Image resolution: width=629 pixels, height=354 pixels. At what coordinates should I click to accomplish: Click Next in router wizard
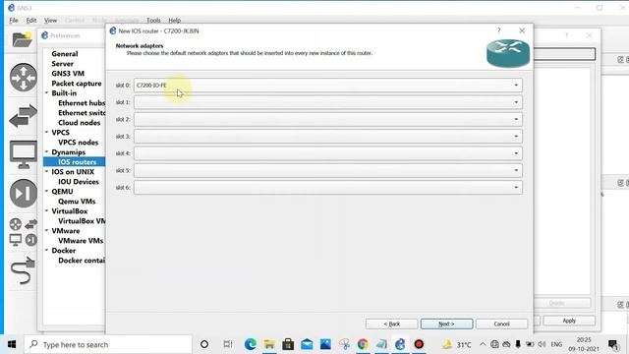point(446,324)
